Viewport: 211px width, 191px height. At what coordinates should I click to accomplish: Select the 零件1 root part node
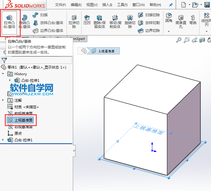(x=34, y=67)
